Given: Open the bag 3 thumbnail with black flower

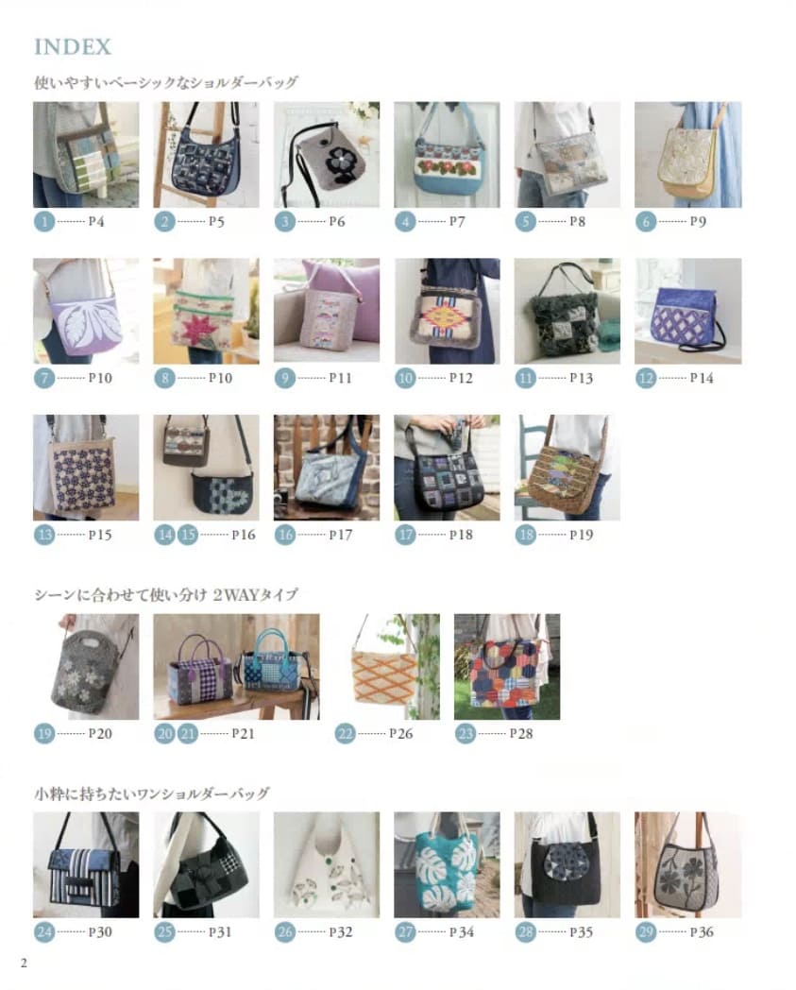Looking at the screenshot, I should pyautogui.click(x=327, y=155).
